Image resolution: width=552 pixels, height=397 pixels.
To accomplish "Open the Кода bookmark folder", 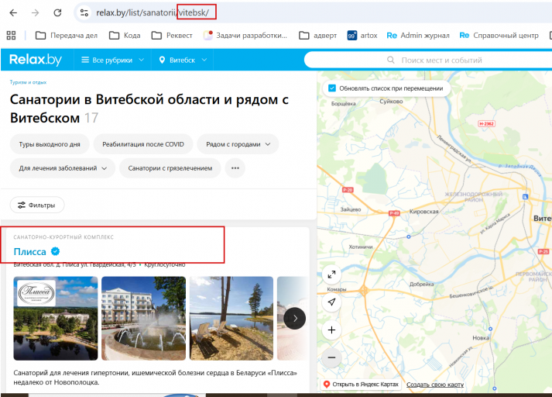I will click(125, 35).
